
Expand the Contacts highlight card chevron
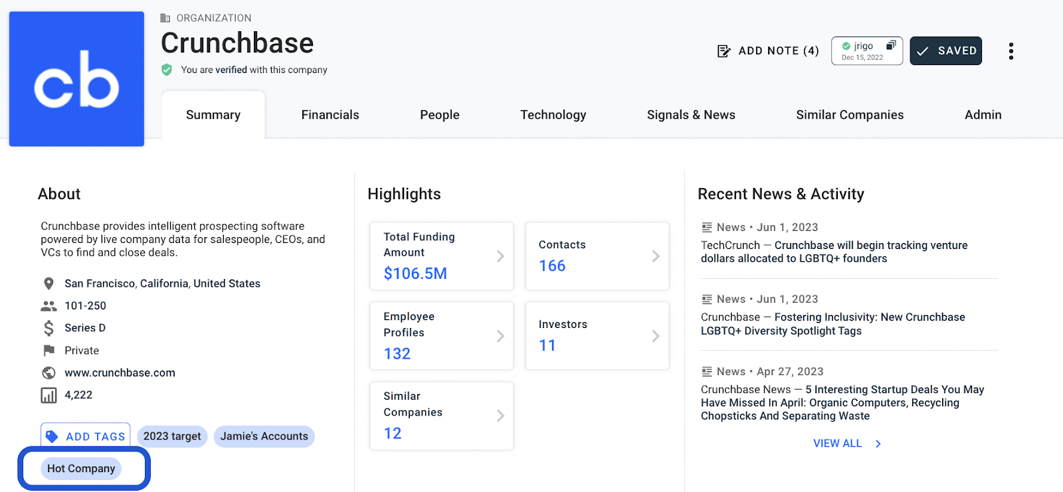[x=655, y=256]
